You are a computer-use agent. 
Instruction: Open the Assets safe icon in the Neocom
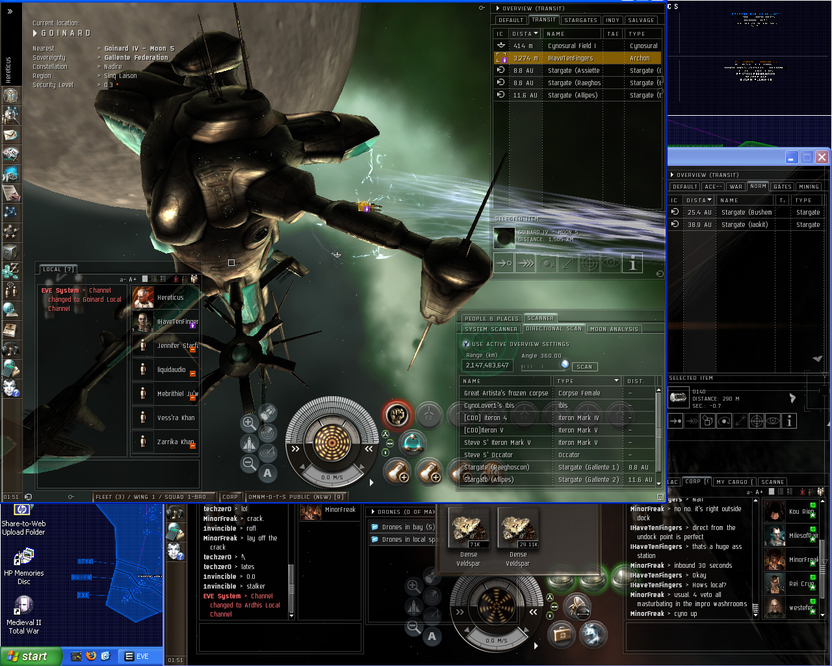click(x=10, y=251)
